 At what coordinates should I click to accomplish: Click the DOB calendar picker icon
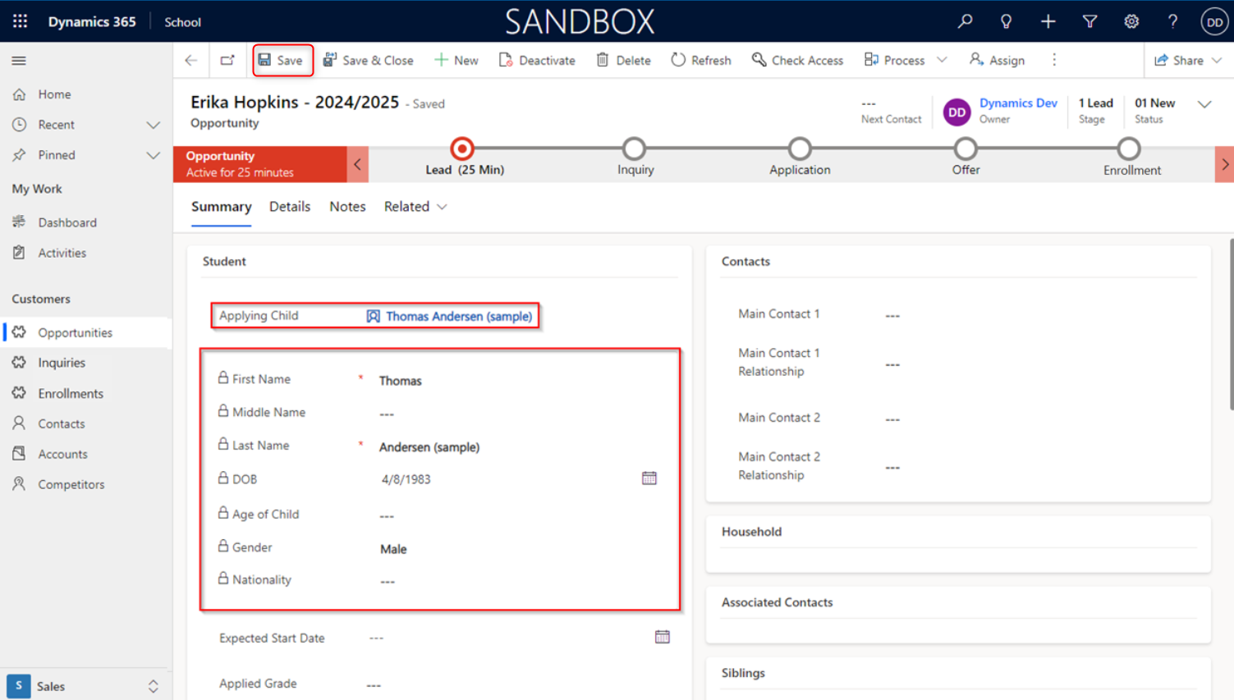(x=649, y=478)
